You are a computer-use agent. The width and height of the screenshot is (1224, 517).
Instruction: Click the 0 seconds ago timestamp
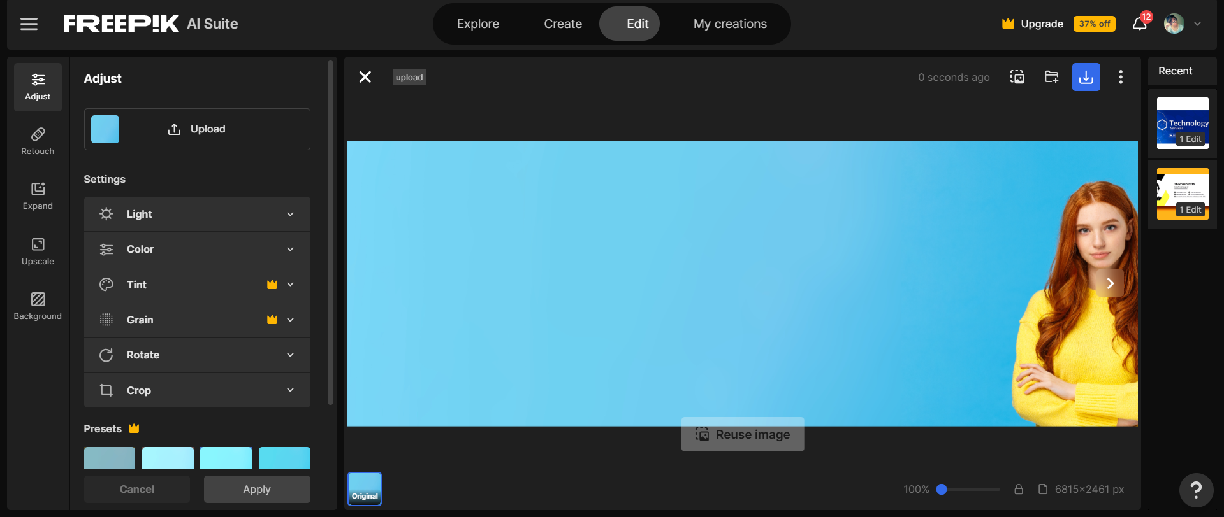tap(954, 77)
